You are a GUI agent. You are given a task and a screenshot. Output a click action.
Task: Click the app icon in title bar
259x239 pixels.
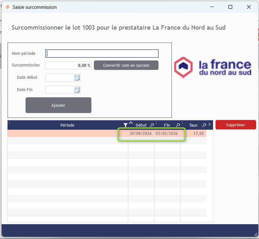pos(7,7)
